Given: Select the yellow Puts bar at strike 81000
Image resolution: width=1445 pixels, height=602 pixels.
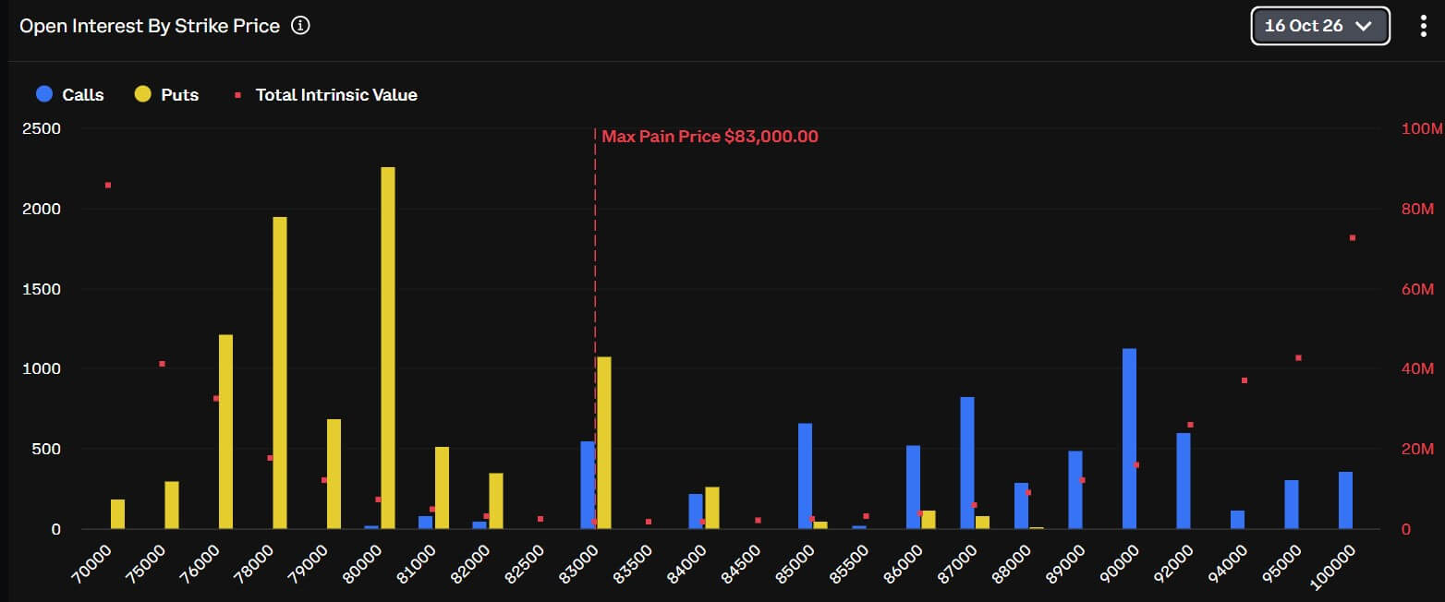Looking at the screenshot, I should pyautogui.click(x=442, y=488).
